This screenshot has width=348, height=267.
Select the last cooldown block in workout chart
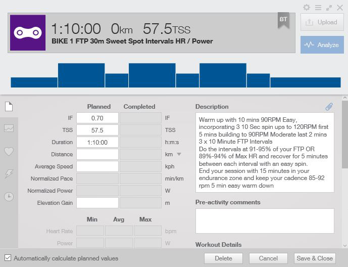point(306,82)
